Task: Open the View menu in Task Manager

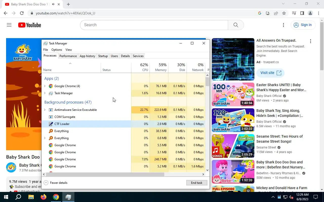Action: click(x=69, y=50)
